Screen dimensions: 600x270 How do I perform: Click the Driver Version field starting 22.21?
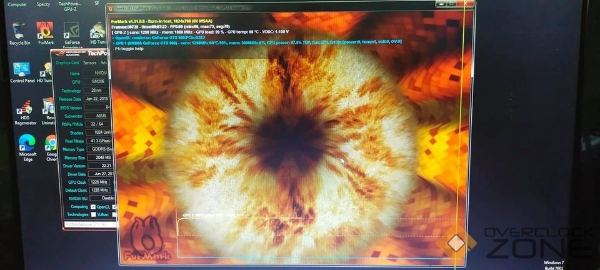coord(99,166)
